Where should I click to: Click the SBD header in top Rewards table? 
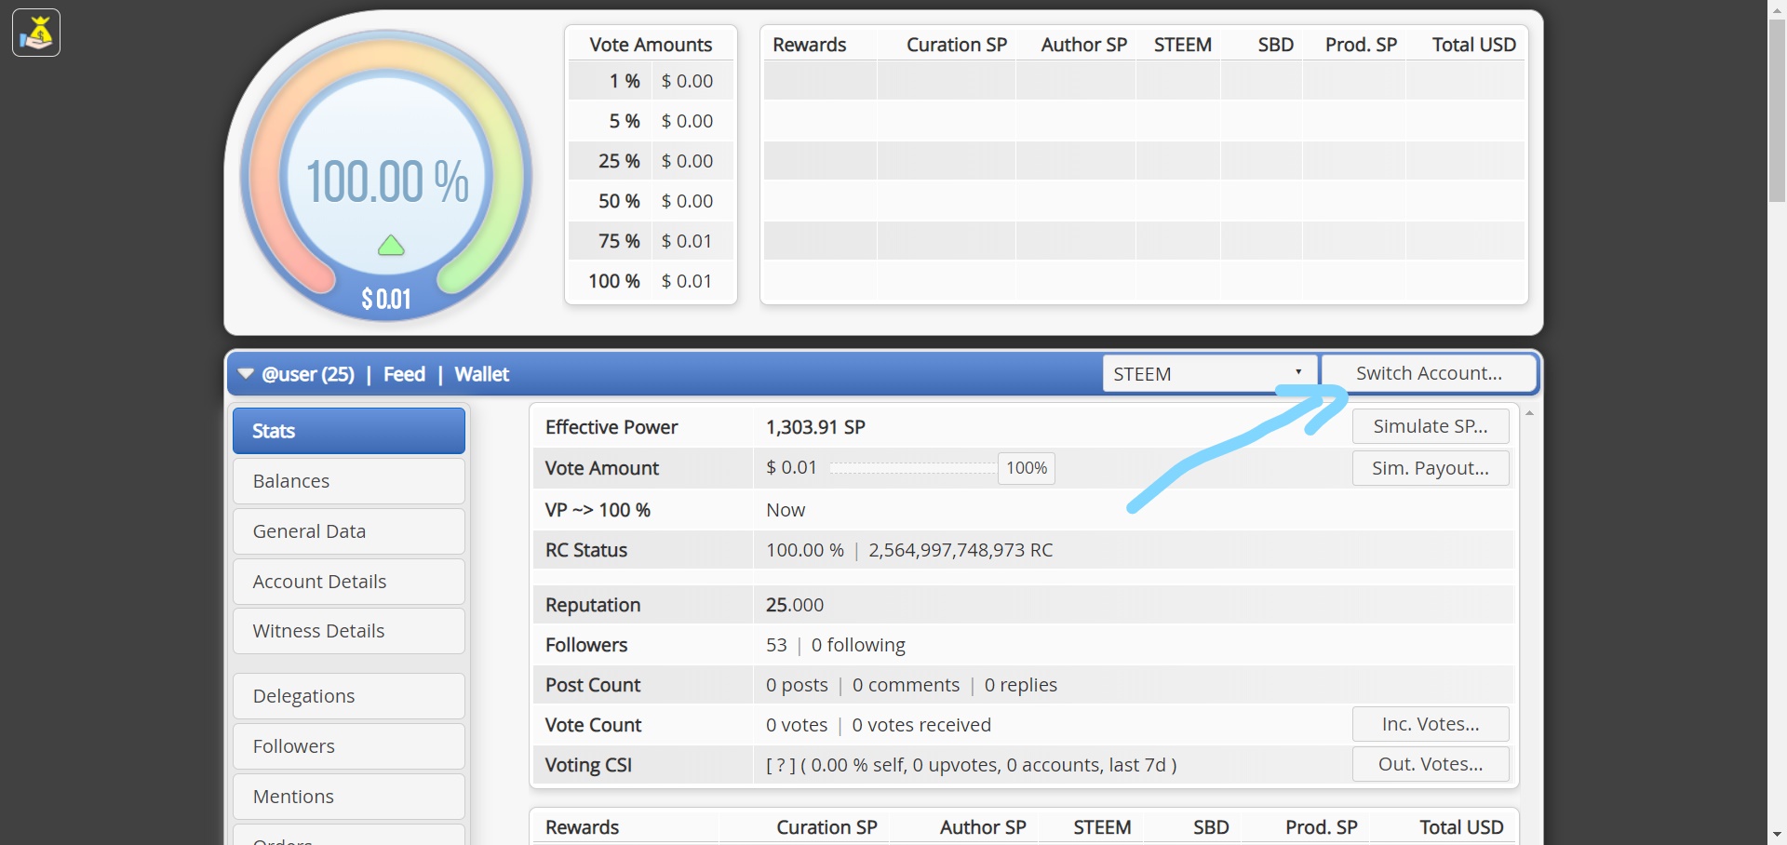pos(1276,45)
